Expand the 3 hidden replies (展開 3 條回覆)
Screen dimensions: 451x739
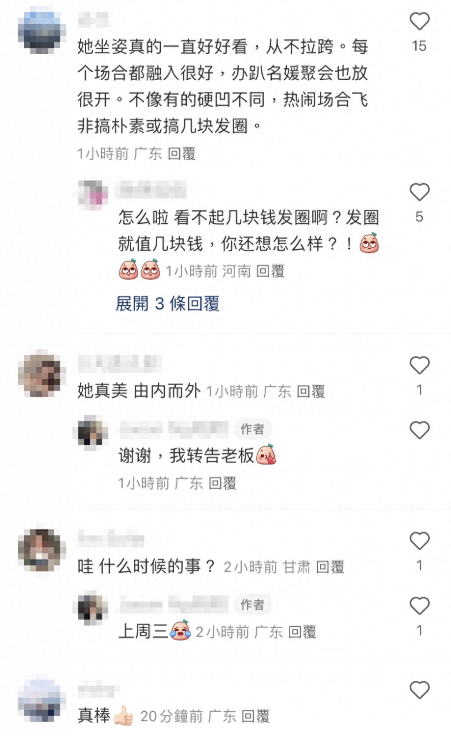167,303
